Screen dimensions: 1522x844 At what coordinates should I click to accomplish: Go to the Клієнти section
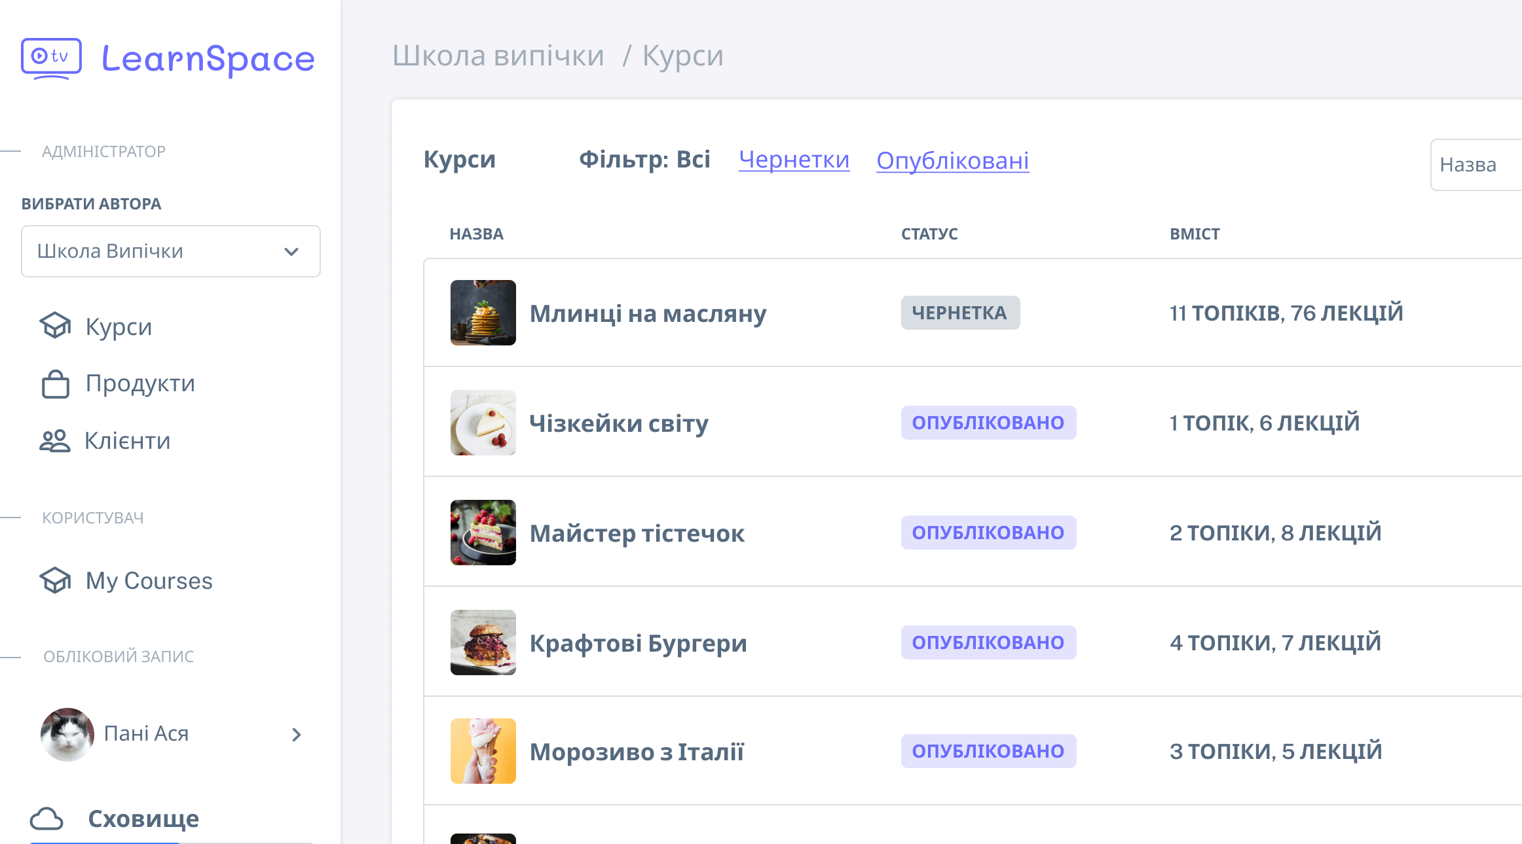(127, 441)
